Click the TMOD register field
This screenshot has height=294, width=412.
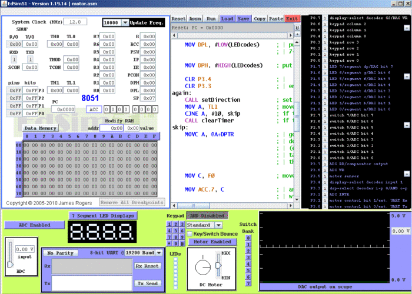click(71, 59)
